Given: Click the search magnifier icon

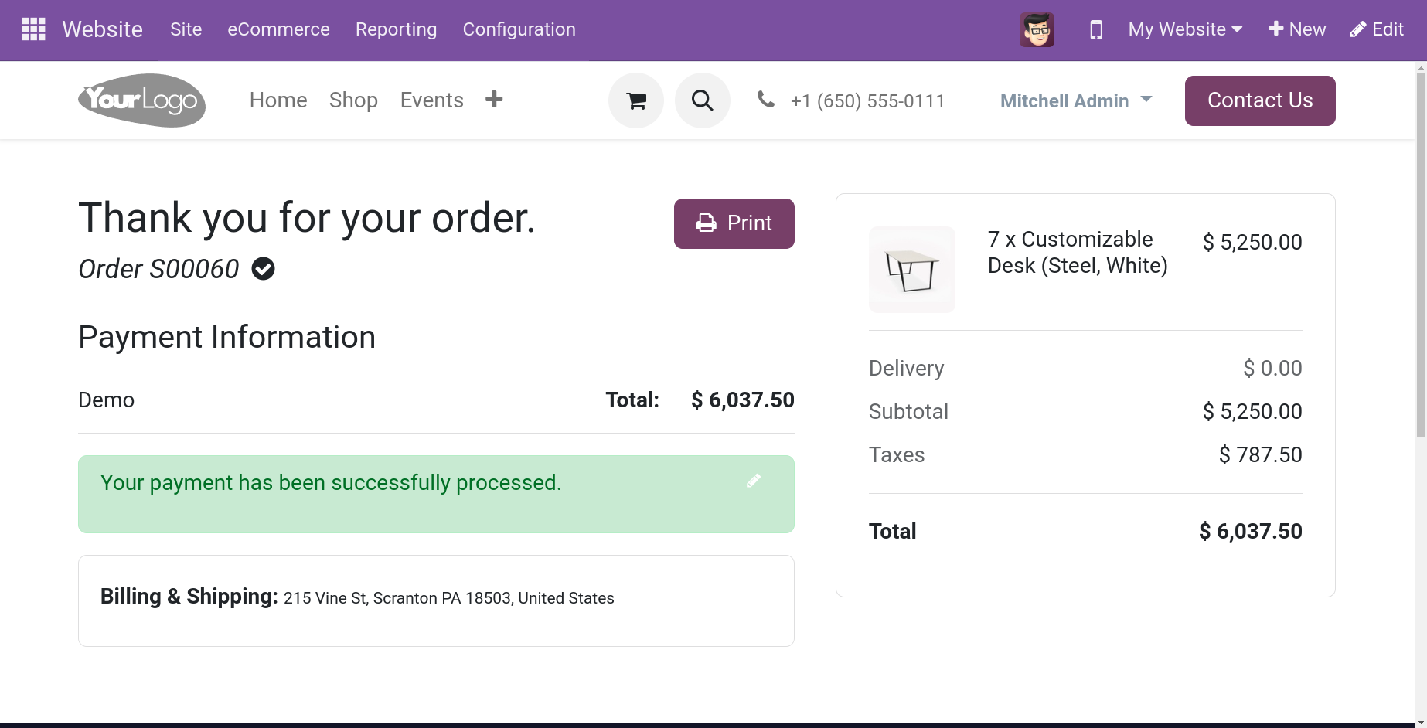Looking at the screenshot, I should (702, 100).
